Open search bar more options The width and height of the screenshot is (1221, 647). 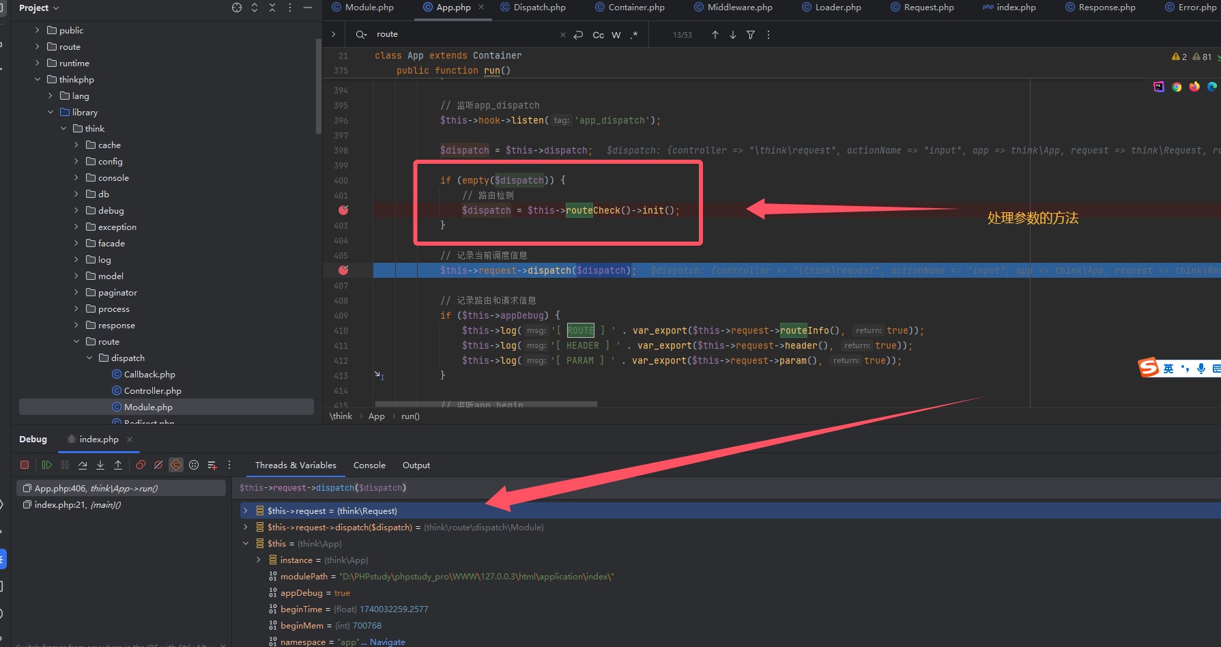point(768,35)
